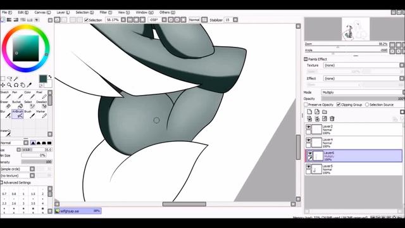
Task: Open the Window menu
Action: [x=144, y=13]
